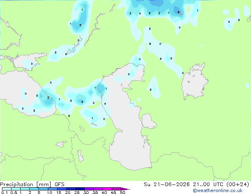Image resolution: width=251 pixels, height=194 pixels.
Task: Click the '10' legend scale label
Action: 49,192
